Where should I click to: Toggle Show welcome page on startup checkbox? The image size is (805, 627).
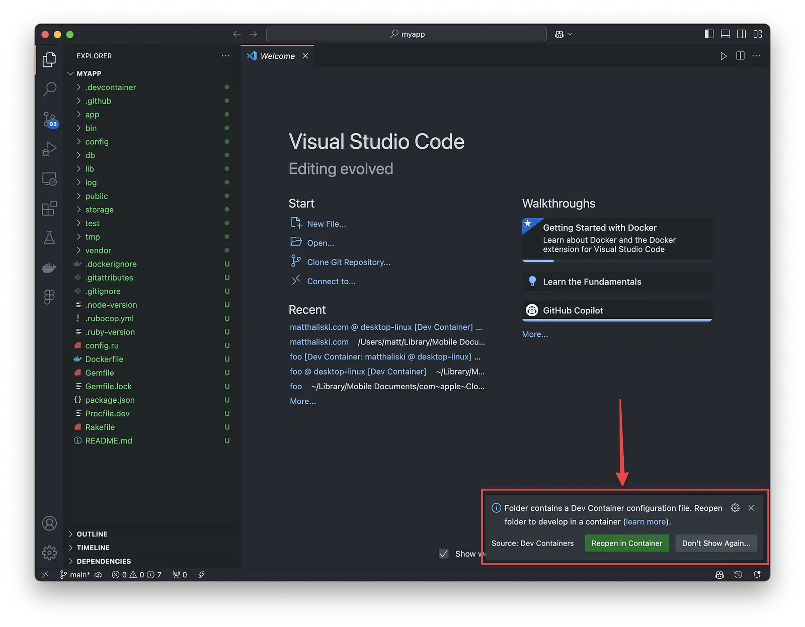pos(444,554)
